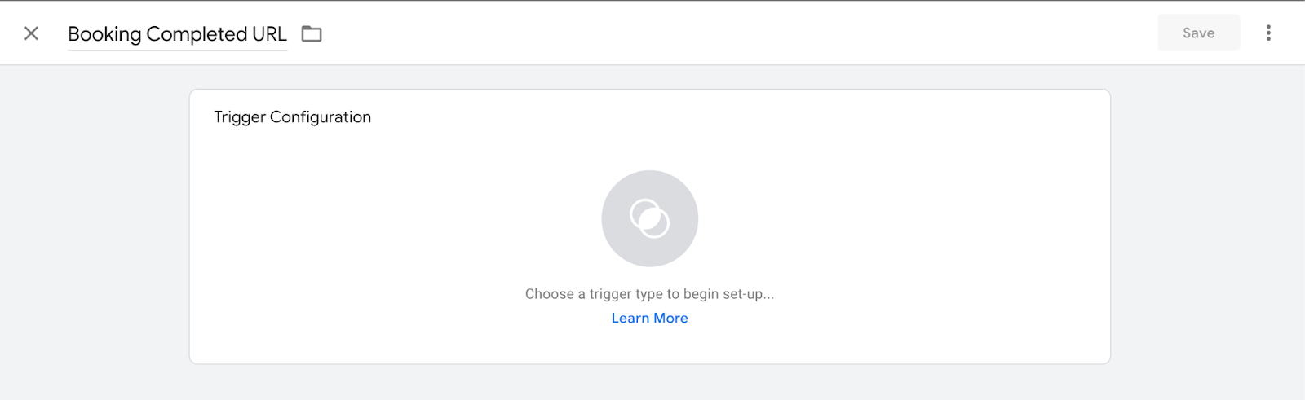Viewport: 1305px width, 400px height.
Task: Open trigger help via Learn More
Action: point(649,319)
